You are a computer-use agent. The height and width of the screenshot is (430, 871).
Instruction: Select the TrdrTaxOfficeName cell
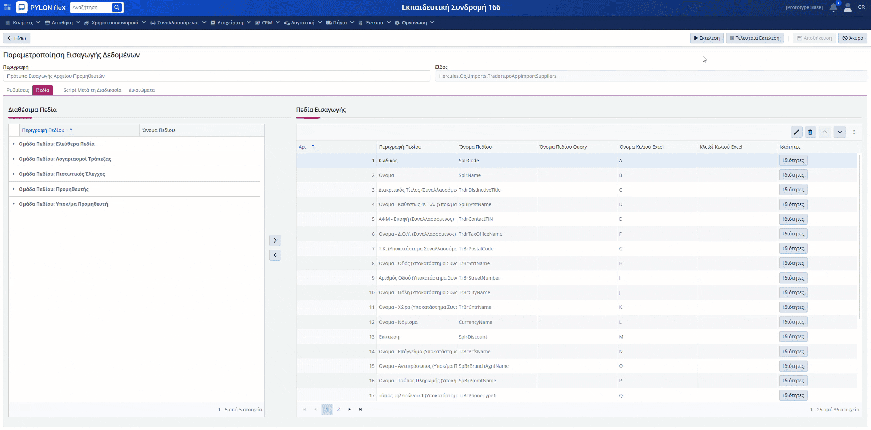496,234
